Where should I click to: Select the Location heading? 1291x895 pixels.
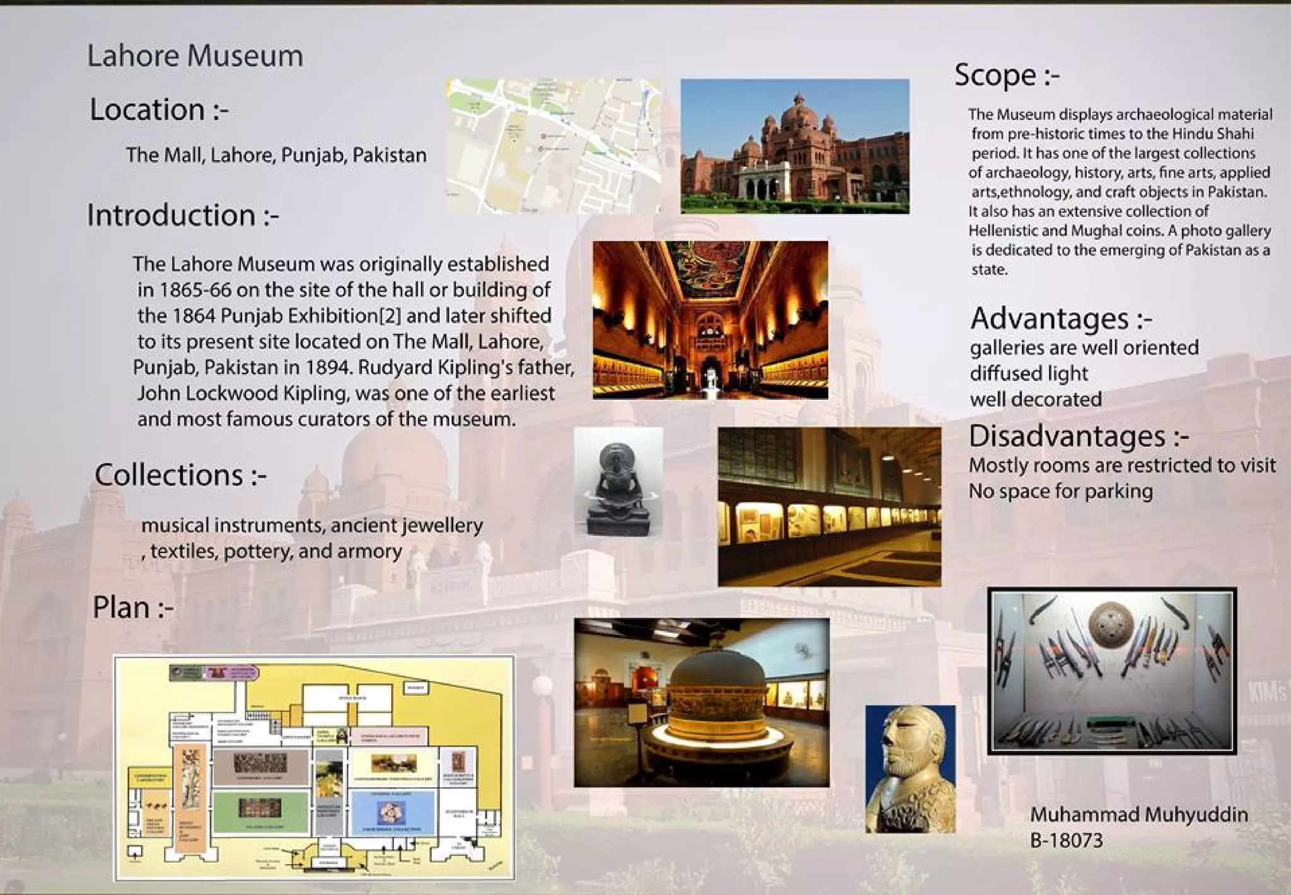(x=159, y=110)
